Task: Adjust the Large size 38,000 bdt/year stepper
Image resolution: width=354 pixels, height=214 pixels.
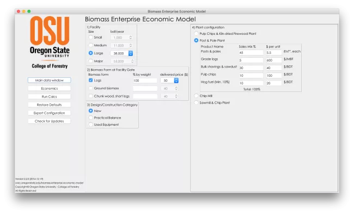Action: tap(131, 53)
